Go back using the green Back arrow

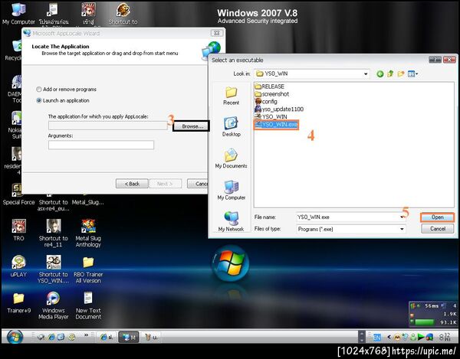[x=380, y=74]
